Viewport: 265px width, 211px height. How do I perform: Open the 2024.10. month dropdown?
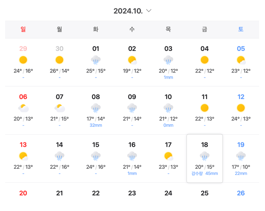(149, 11)
